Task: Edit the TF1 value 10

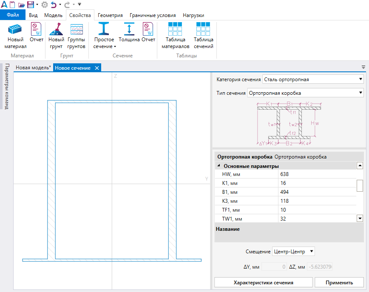Action: coord(317,210)
